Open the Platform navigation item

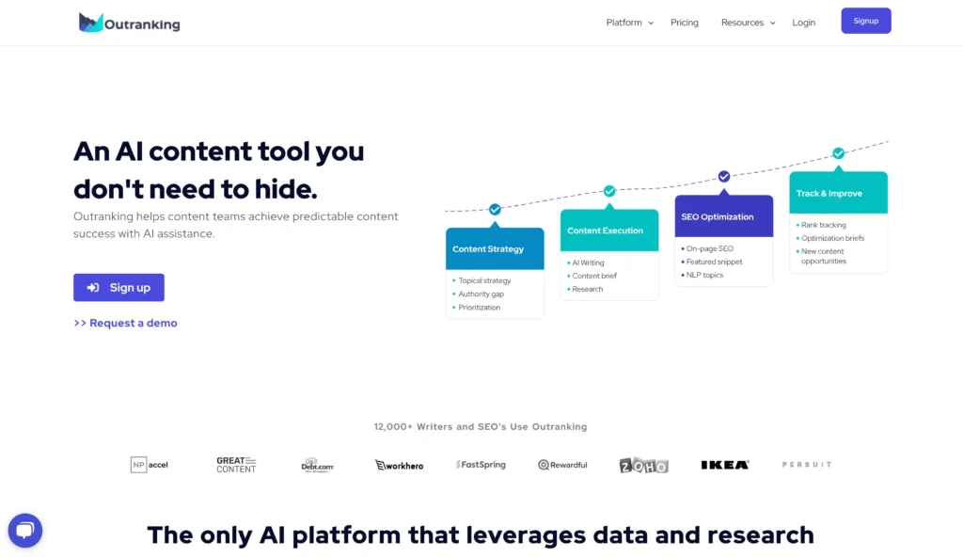[624, 23]
